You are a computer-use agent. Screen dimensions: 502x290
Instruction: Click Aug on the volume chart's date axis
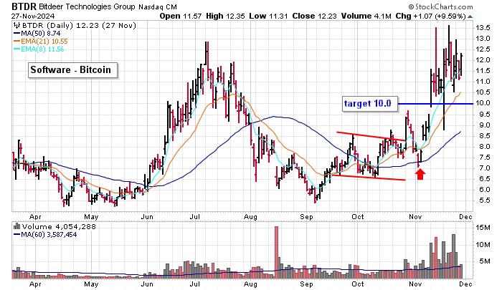(x=250, y=284)
